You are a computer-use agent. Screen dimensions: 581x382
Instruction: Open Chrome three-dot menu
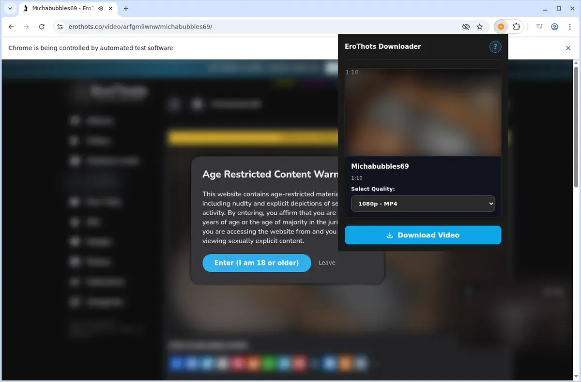point(569,27)
